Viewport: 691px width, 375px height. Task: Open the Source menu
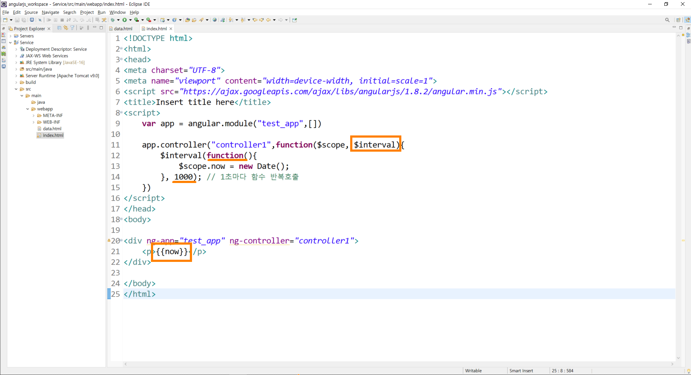click(x=31, y=12)
